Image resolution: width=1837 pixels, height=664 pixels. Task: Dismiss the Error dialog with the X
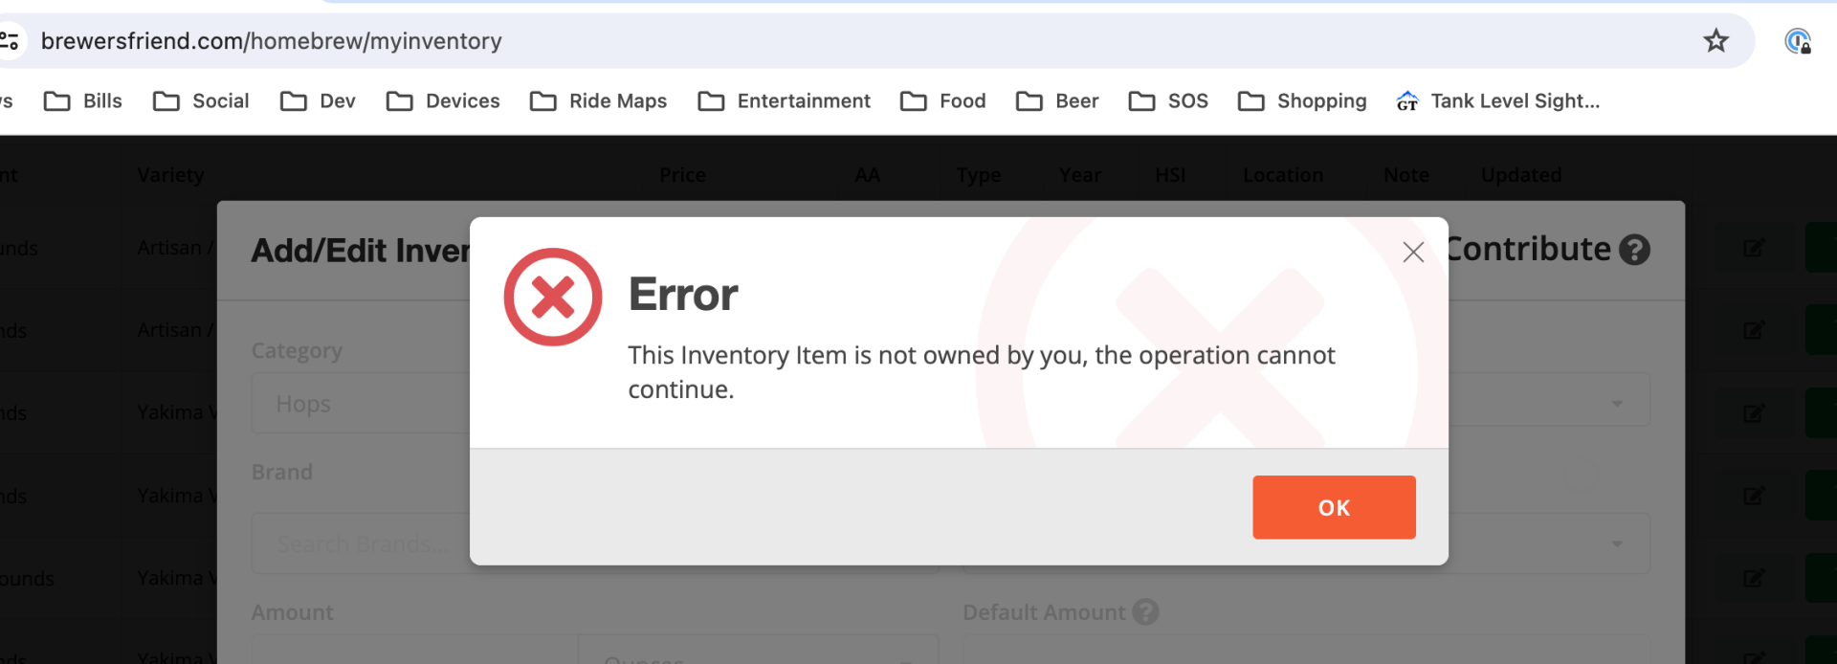1412,253
